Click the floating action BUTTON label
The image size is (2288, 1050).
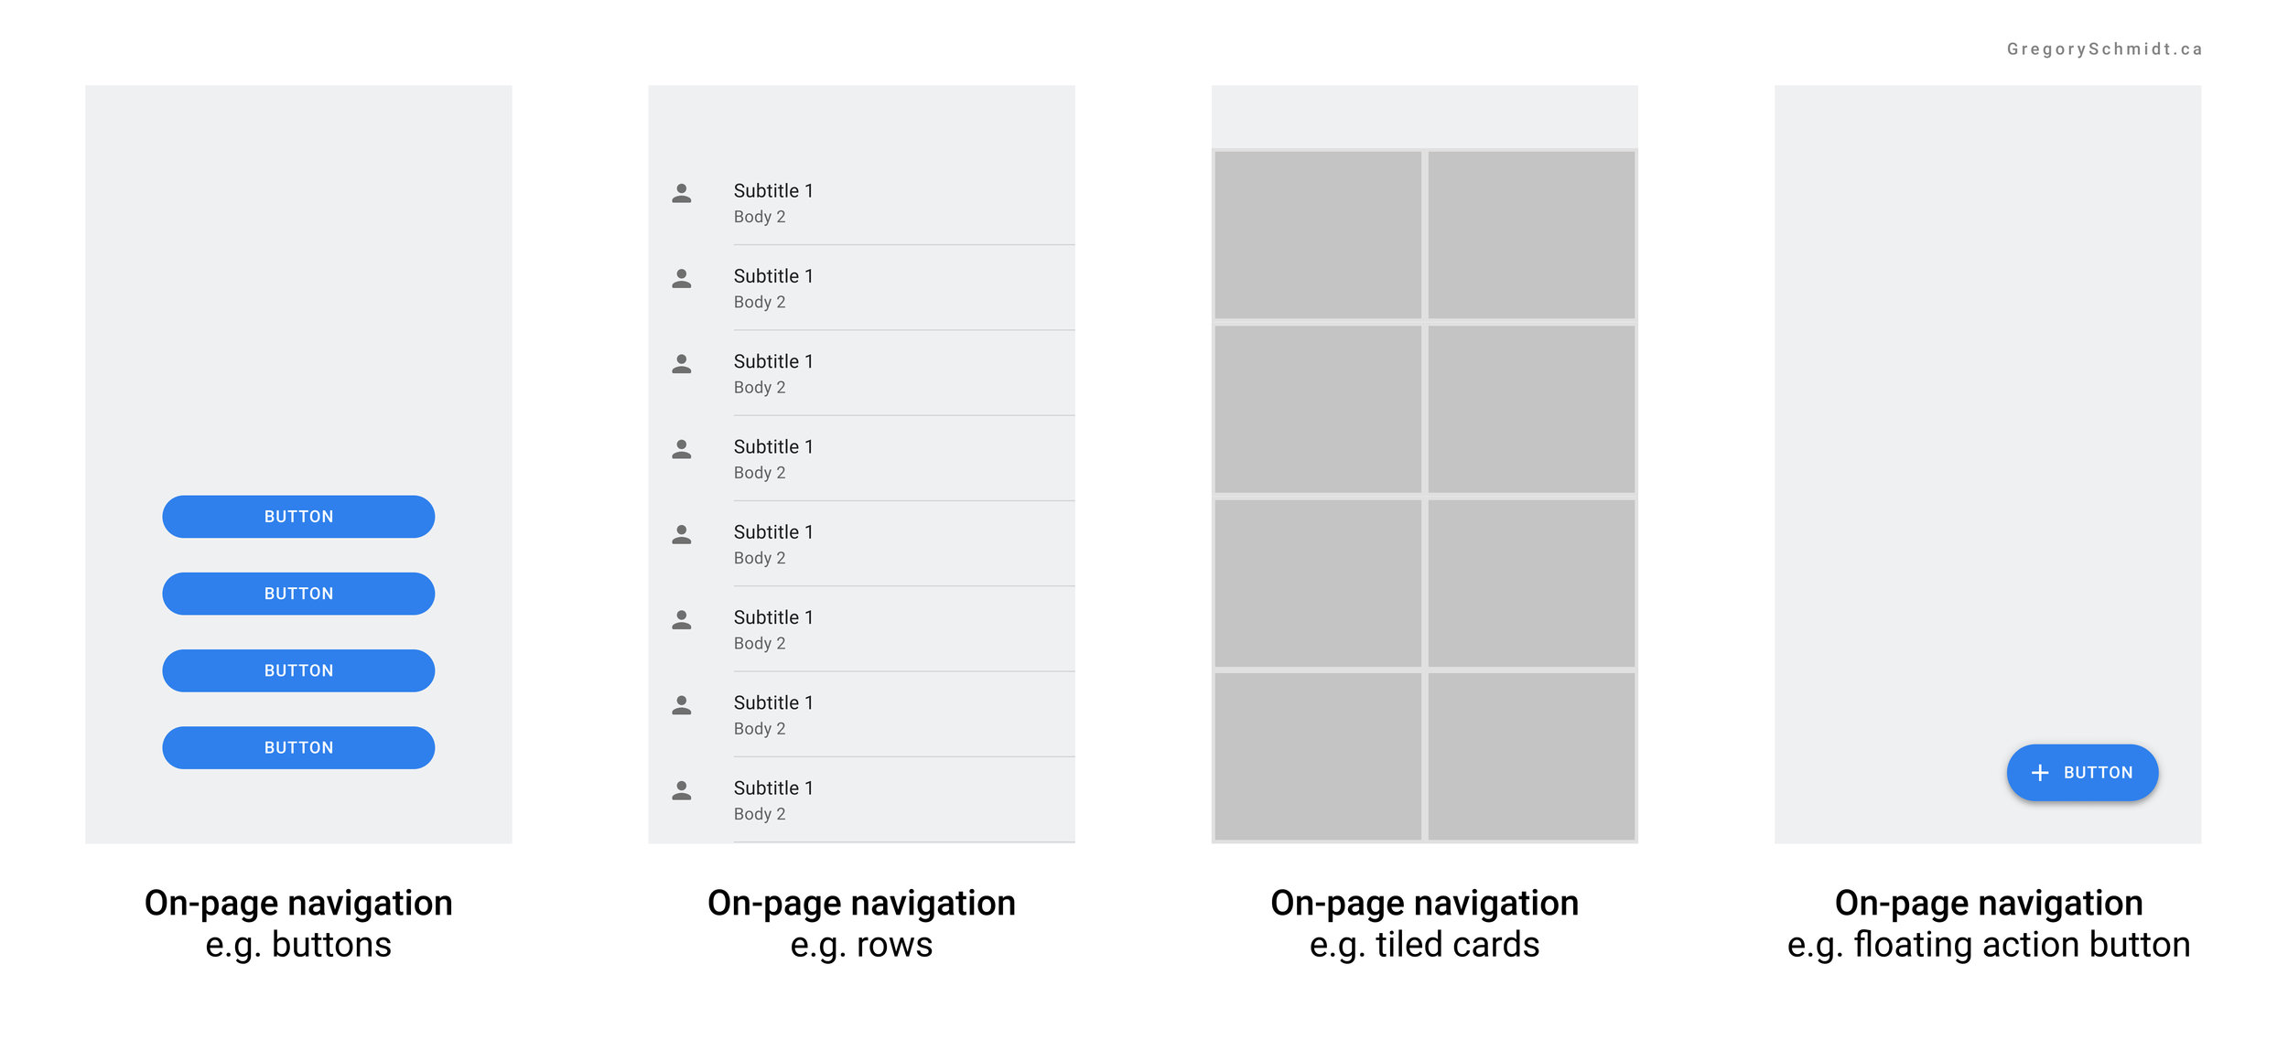tap(2098, 773)
